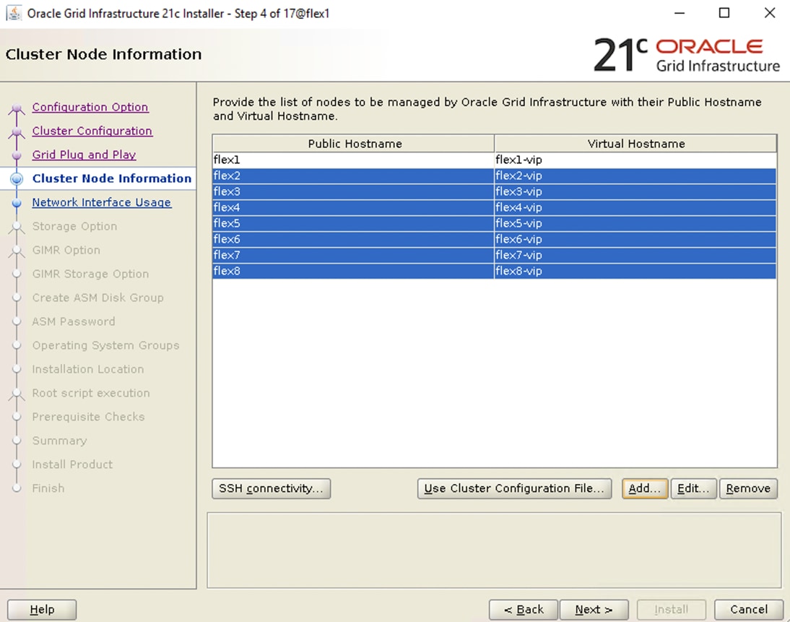Click the empty message area below buttons
790x622 pixels.
[494, 550]
